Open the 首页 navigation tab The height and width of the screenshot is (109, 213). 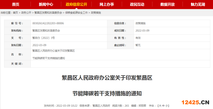pyautogui.click(x=15, y=4)
